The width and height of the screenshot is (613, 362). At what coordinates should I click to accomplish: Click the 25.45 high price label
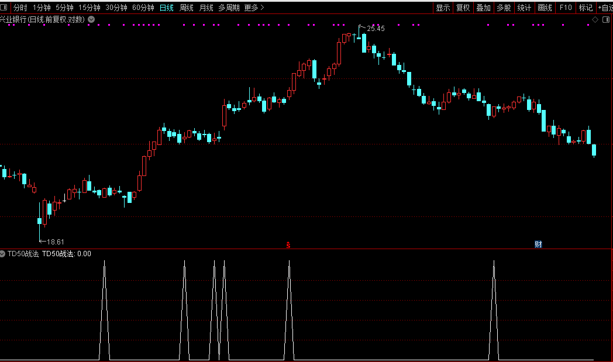pyautogui.click(x=376, y=29)
